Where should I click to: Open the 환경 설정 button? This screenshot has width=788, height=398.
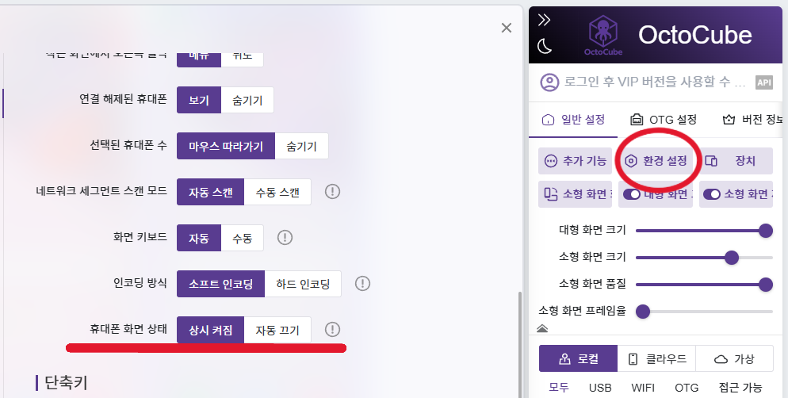tap(656, 161)
